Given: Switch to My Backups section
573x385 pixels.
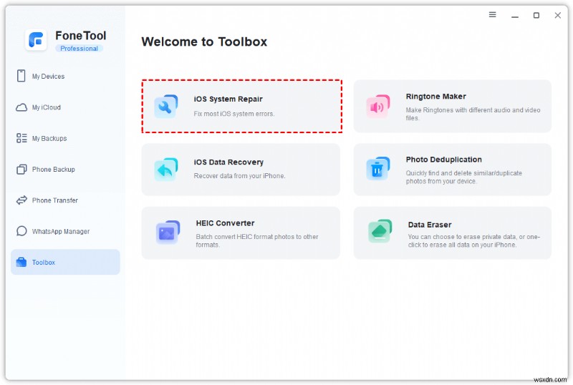Looking at the screenshot, I should 65,138.
